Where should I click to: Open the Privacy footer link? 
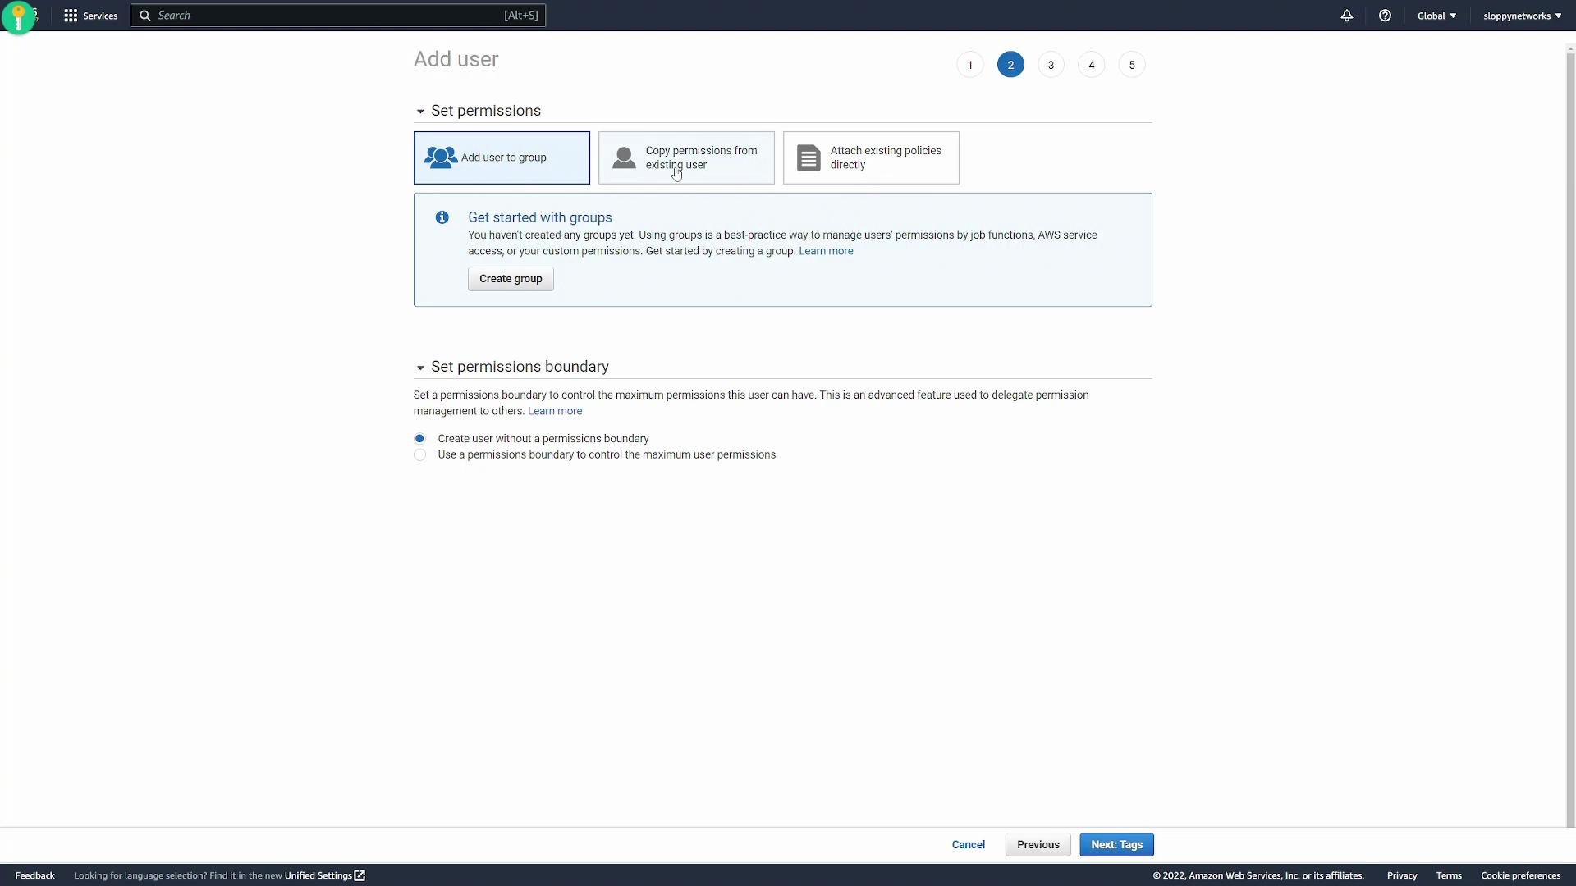click(x=1402, y=875)
